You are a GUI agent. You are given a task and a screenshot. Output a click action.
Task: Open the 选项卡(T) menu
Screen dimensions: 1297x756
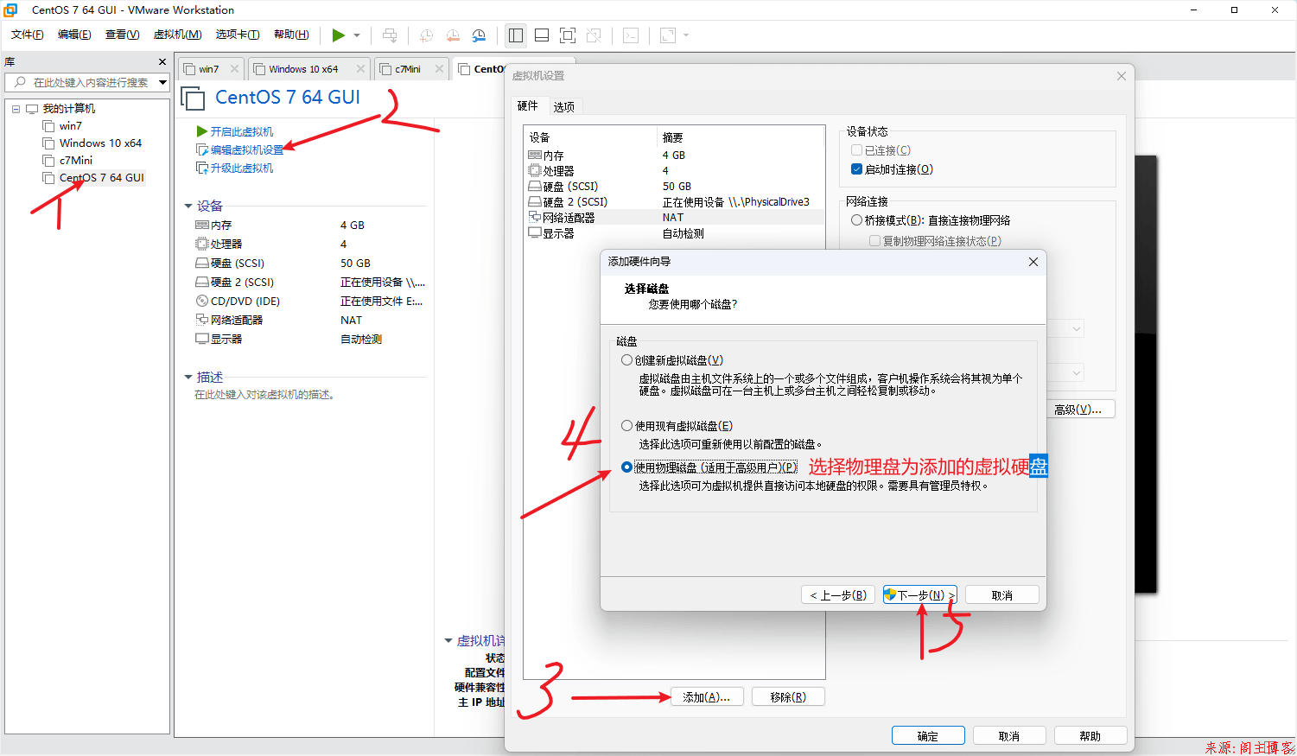238,35
